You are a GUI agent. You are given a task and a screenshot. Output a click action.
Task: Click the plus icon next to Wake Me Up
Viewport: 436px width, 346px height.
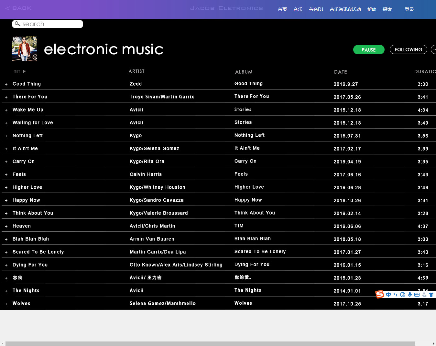[x=6, y=110]
